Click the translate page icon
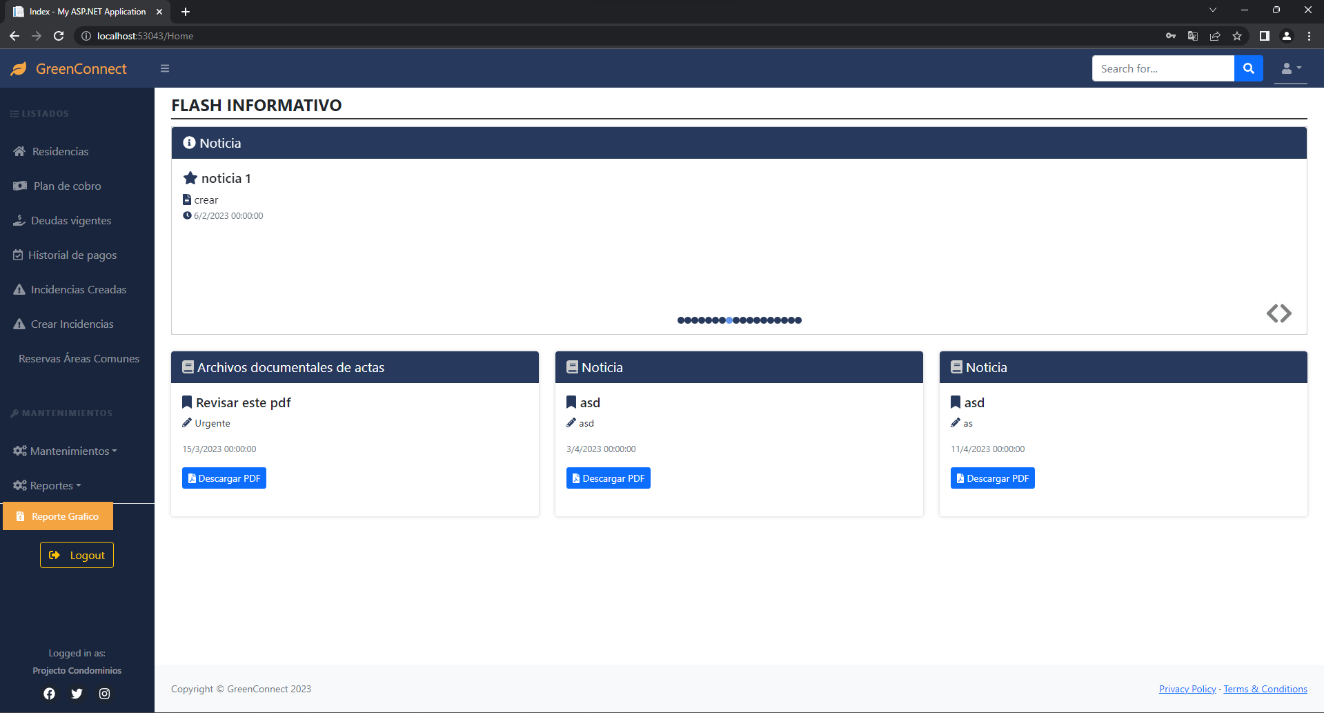The width and height of the screenshot is (1324, 713). (1192, 36)
